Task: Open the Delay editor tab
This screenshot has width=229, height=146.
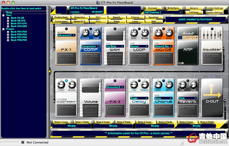Action: coord(117,21)
